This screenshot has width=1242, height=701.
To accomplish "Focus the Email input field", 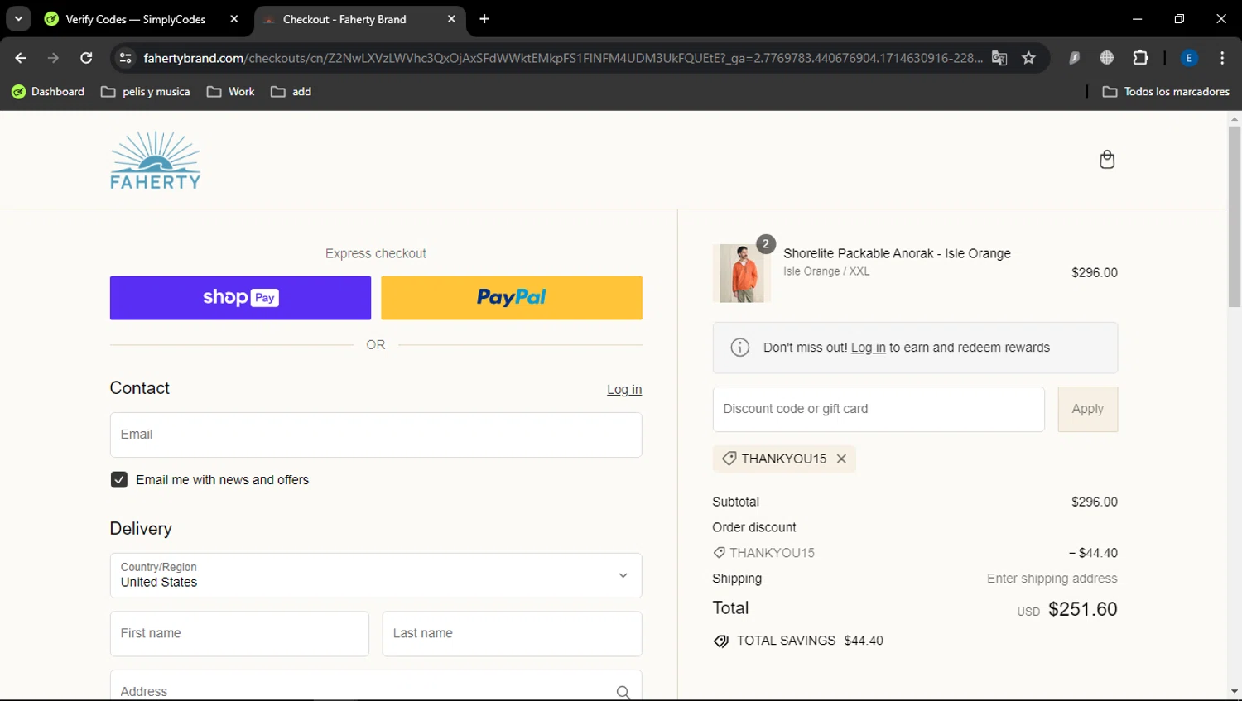I will 376,435.
